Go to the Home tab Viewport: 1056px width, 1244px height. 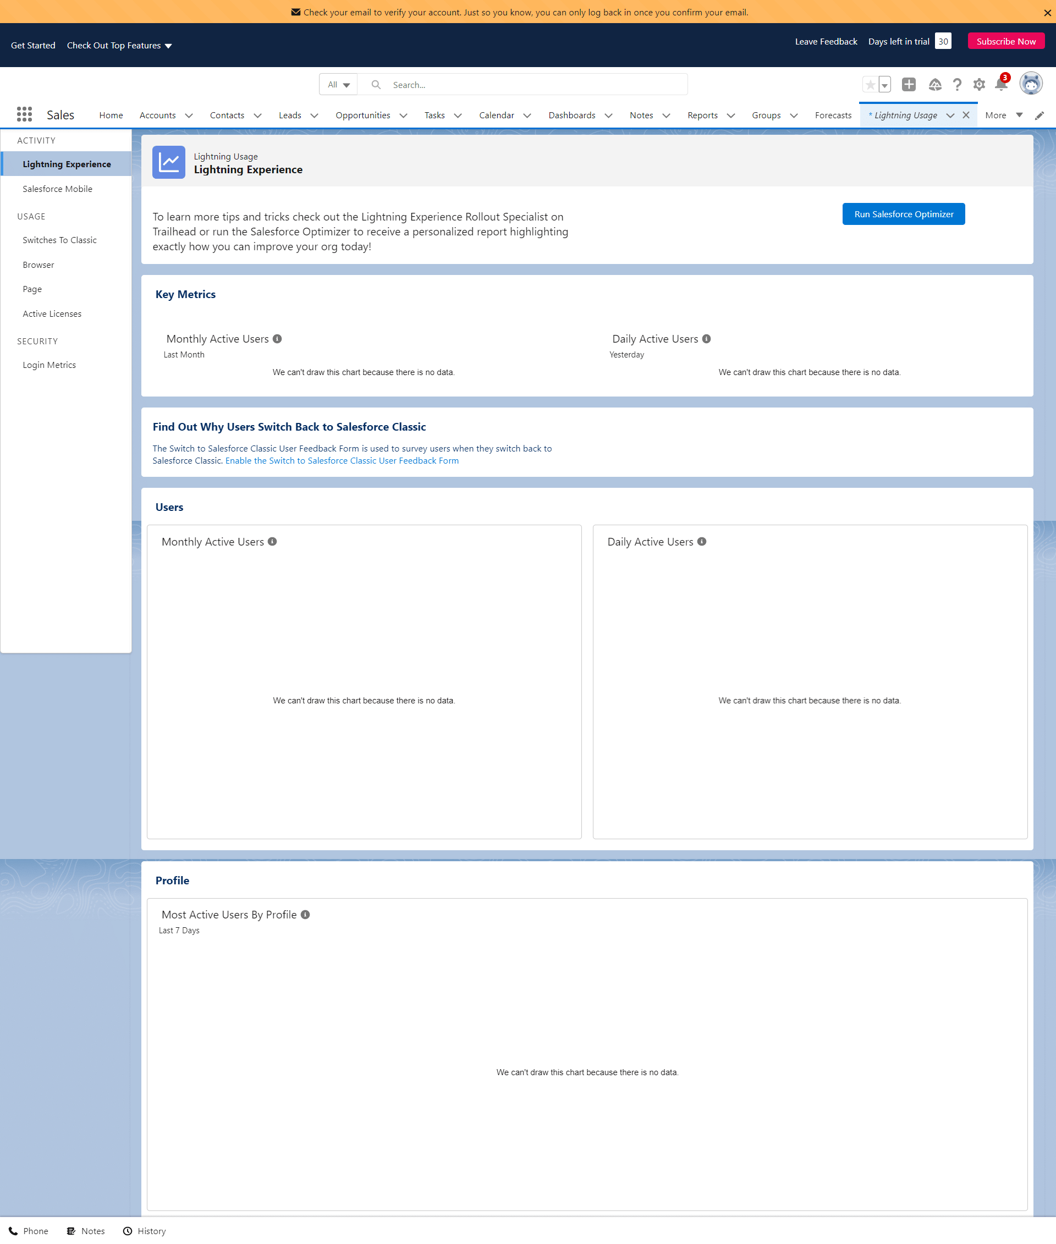pyautogui.click(x=111, y=115)
